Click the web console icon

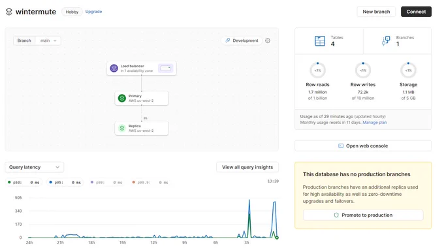pyautogui.click(x=341, y=146)
